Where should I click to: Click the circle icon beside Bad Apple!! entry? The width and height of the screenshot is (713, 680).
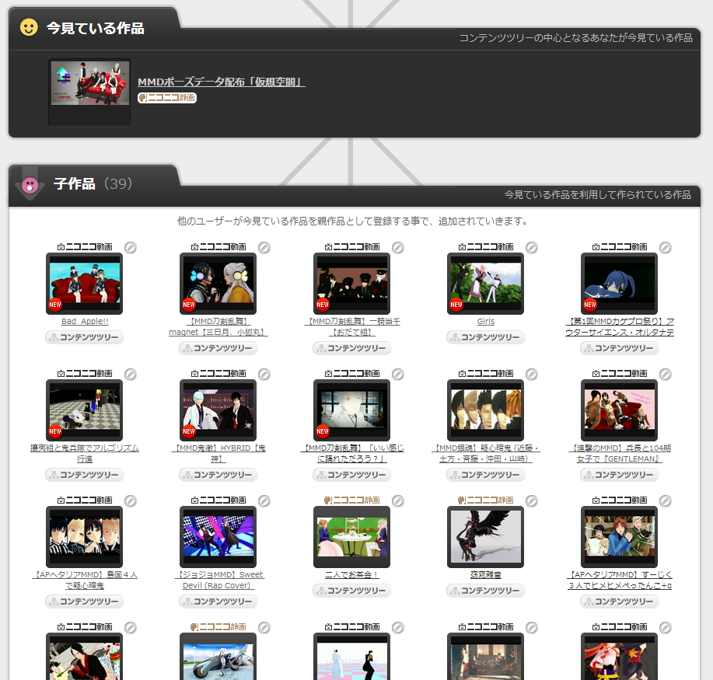click(x=131, y=247)
